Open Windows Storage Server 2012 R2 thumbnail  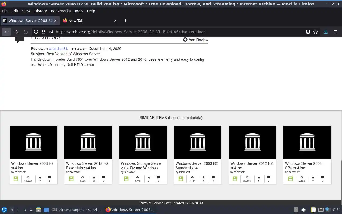click(143, 142)
